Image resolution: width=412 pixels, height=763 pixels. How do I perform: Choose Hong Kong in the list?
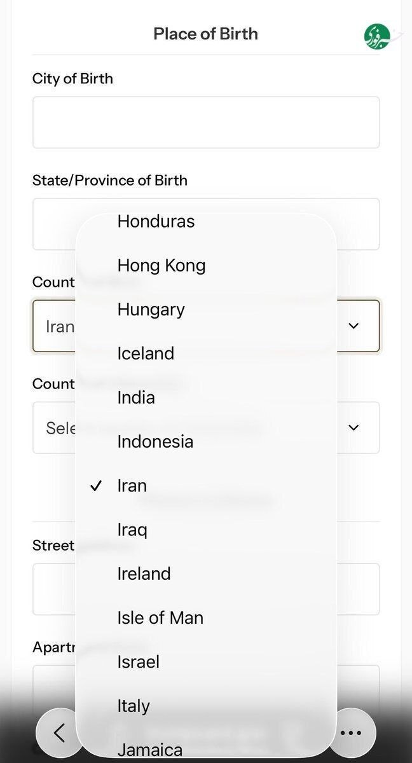click(161, 265)
